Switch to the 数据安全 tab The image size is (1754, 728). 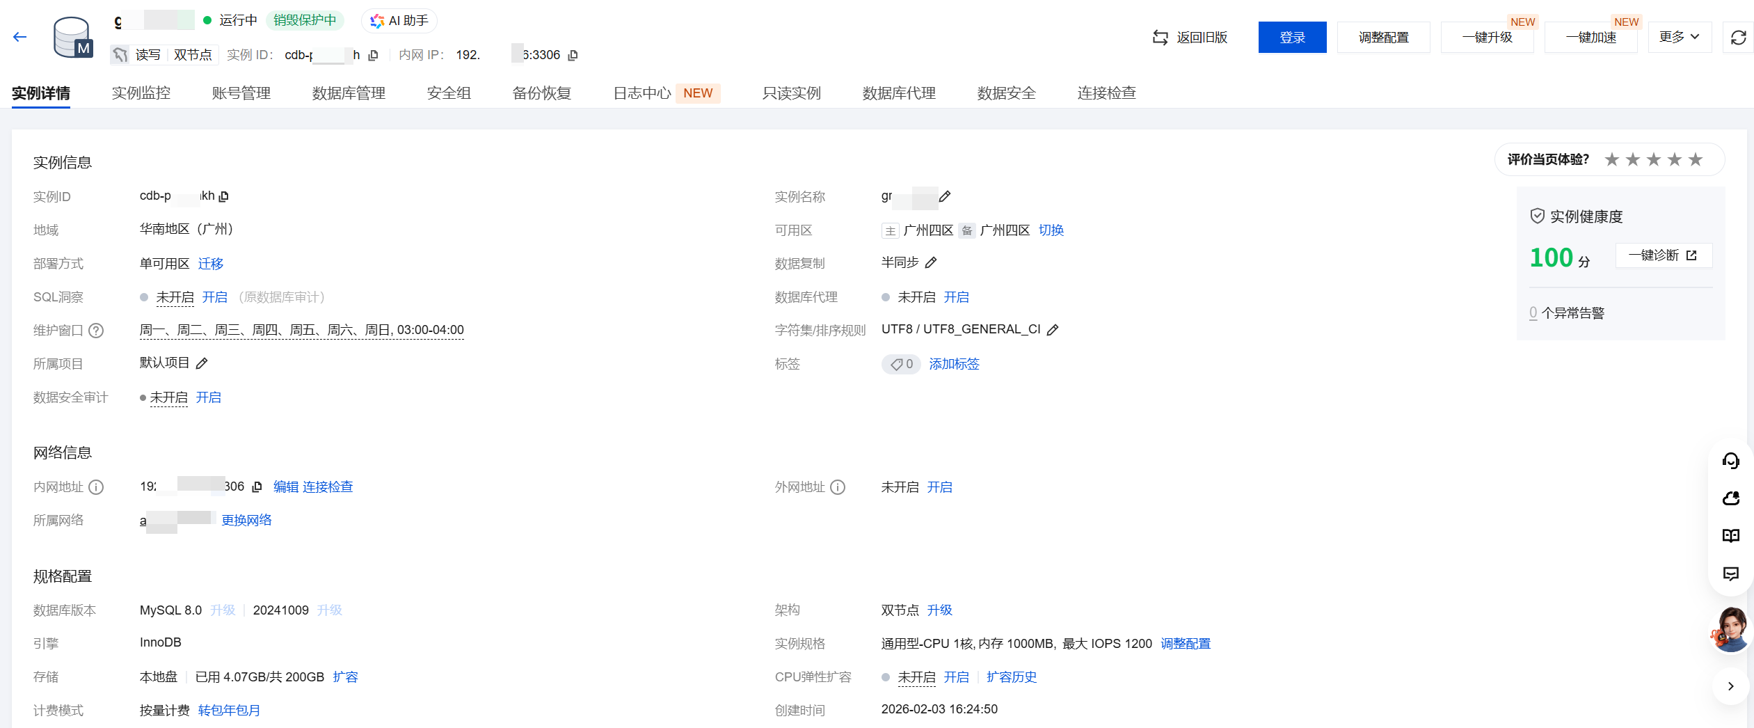(1007, 93)
